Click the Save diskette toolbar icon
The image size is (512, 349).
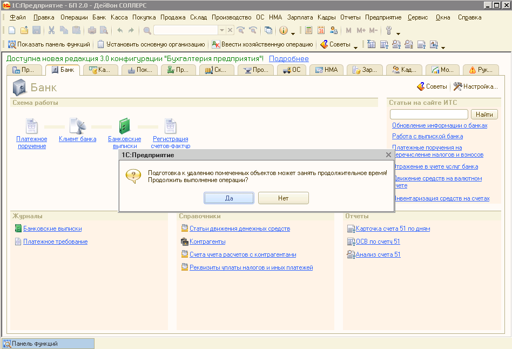(x=36, y=30)
